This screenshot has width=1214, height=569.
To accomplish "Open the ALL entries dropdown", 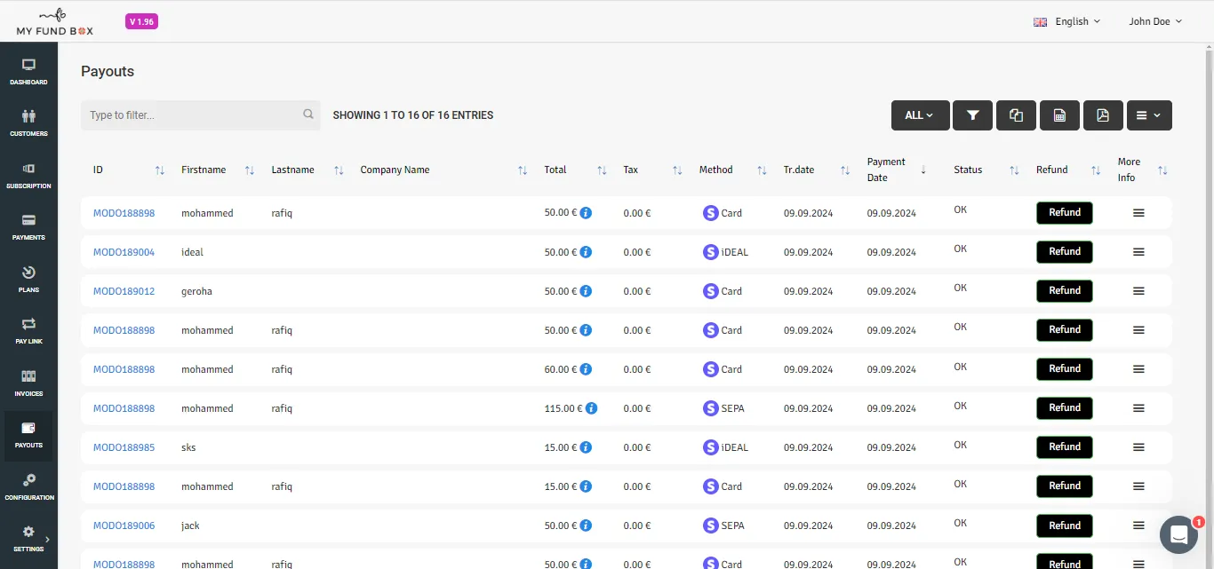I will point(920,115).
